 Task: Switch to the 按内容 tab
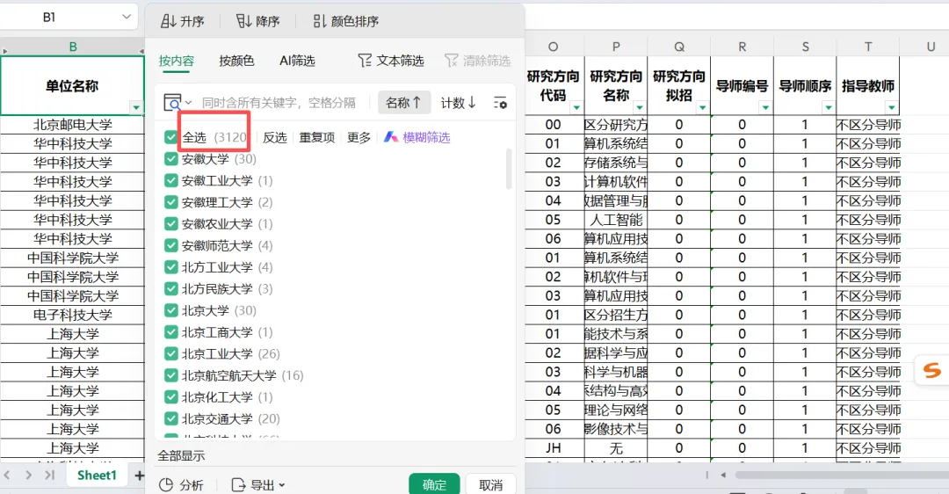tap(176, 61)
